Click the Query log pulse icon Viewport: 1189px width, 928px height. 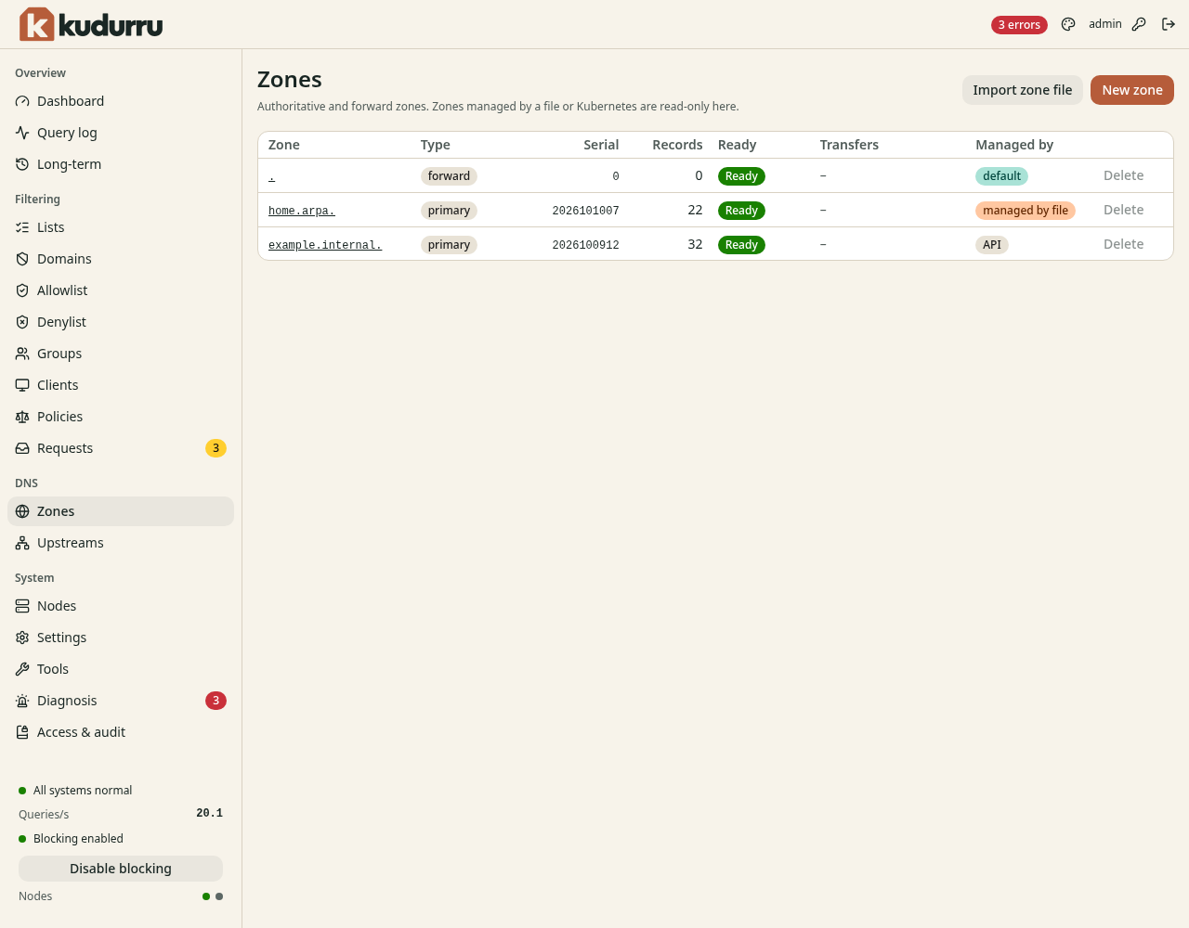pos(22,133)
